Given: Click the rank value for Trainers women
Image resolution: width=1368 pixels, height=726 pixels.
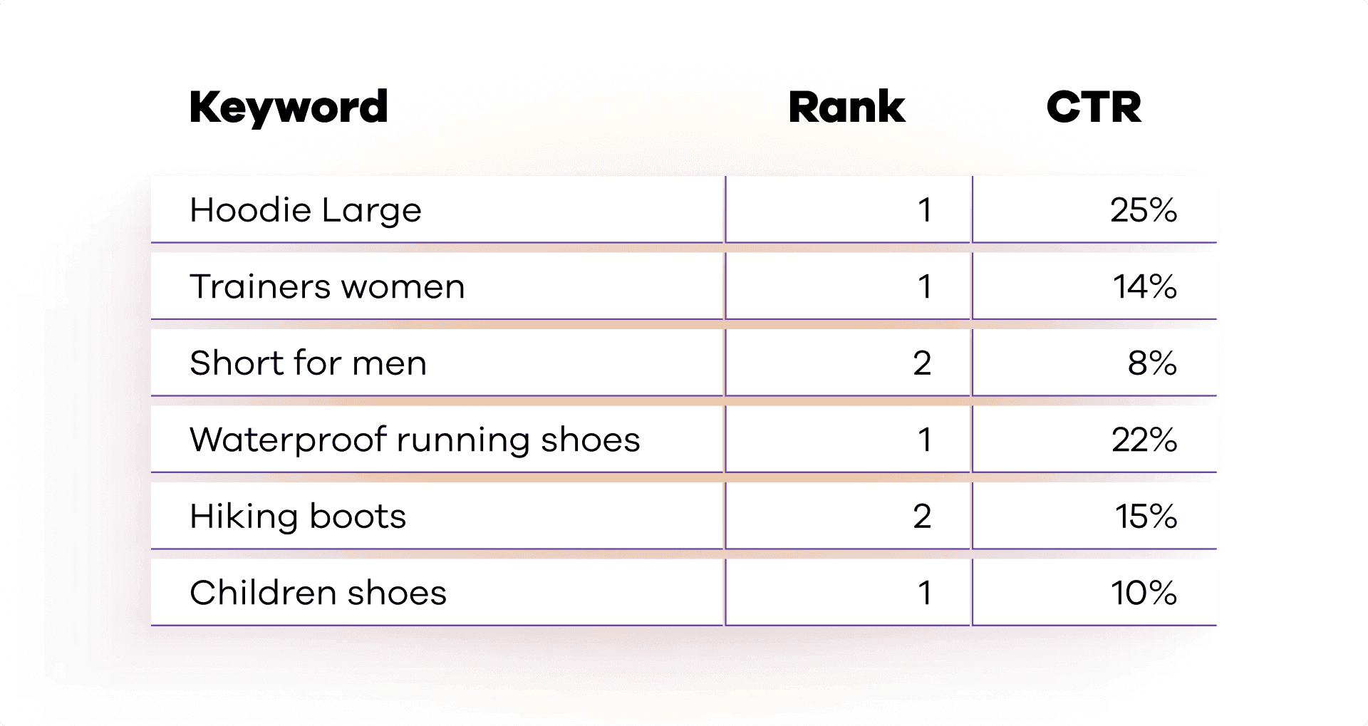Looking at the screenshot, I should click(848, 286).
